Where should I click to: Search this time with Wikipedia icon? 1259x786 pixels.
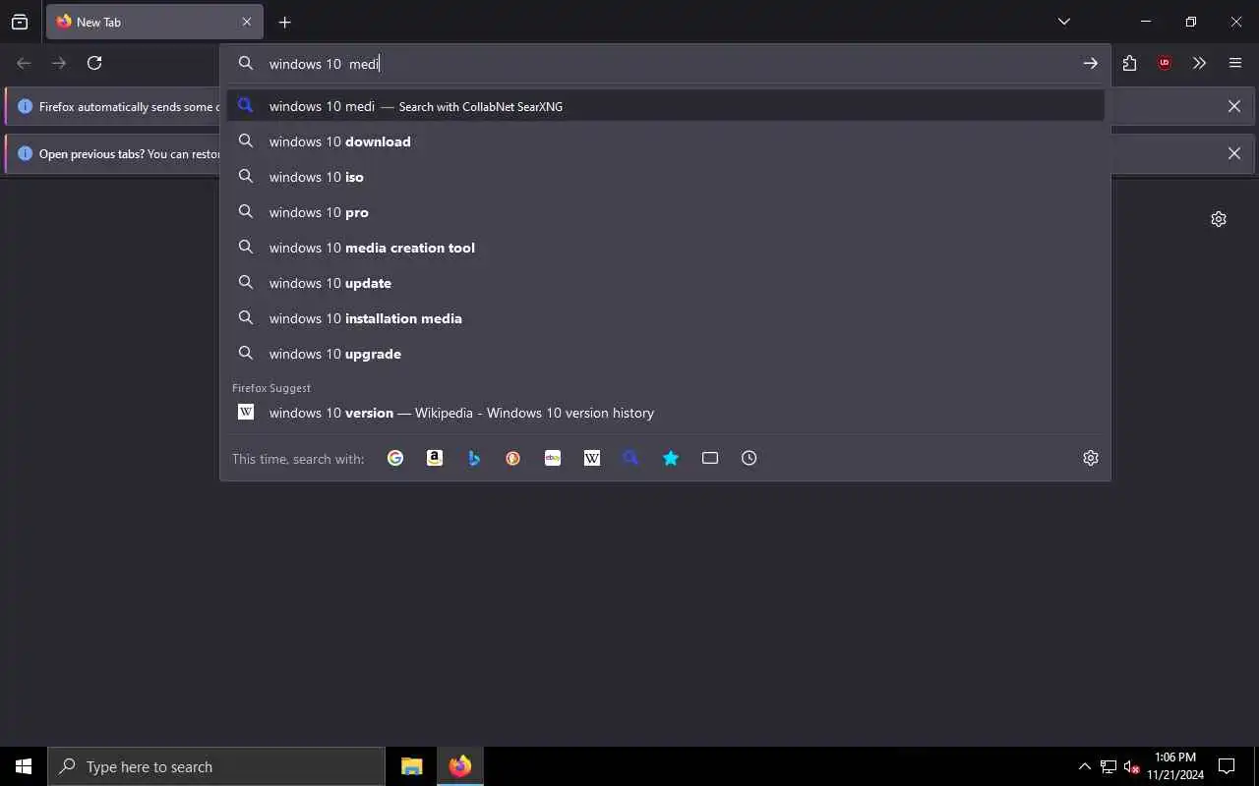pyautogui.click(x=592, y=458)
